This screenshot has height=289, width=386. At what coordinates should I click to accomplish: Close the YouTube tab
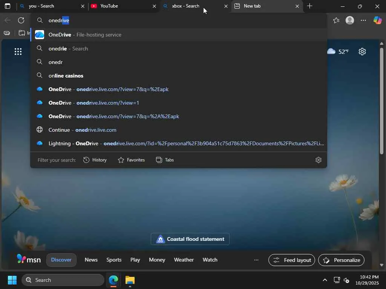[154, 6]
